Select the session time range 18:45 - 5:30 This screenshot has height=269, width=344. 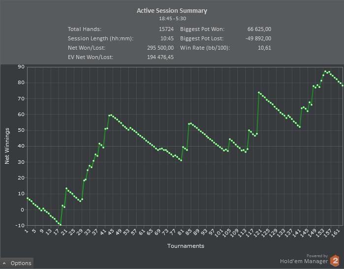(172, 19)
